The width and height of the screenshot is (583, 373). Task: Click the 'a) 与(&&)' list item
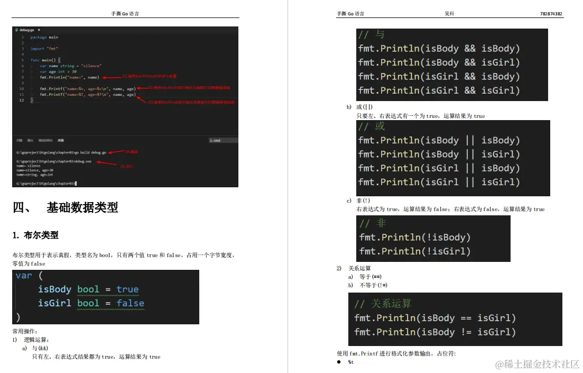(x=35, y=348)
